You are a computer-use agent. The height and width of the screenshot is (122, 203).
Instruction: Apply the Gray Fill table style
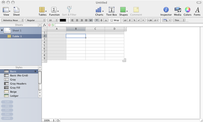coord(19,88)
